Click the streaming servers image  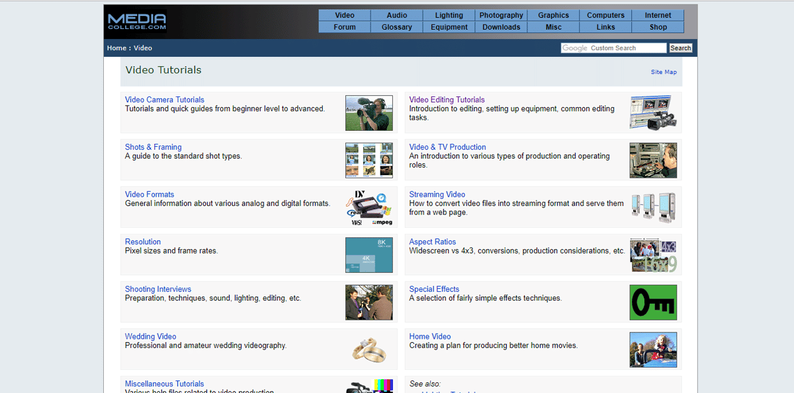pos(652,208)
